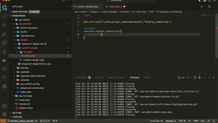Collapse the wp-content folder
The image size is (218, 123).
[x=13, y=24]
